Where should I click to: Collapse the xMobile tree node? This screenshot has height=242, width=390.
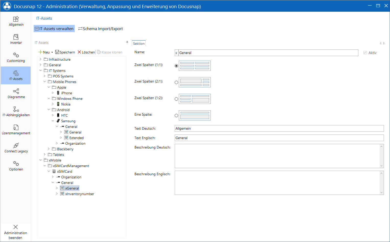[41, 160]
